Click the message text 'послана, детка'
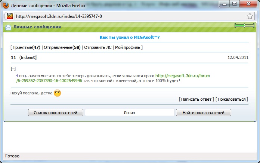 37,93
